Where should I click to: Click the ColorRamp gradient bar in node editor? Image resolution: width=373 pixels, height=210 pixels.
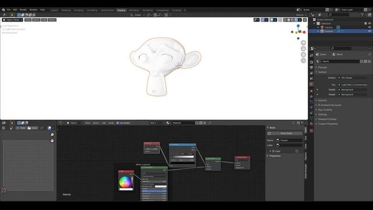(x=182, y=157)
